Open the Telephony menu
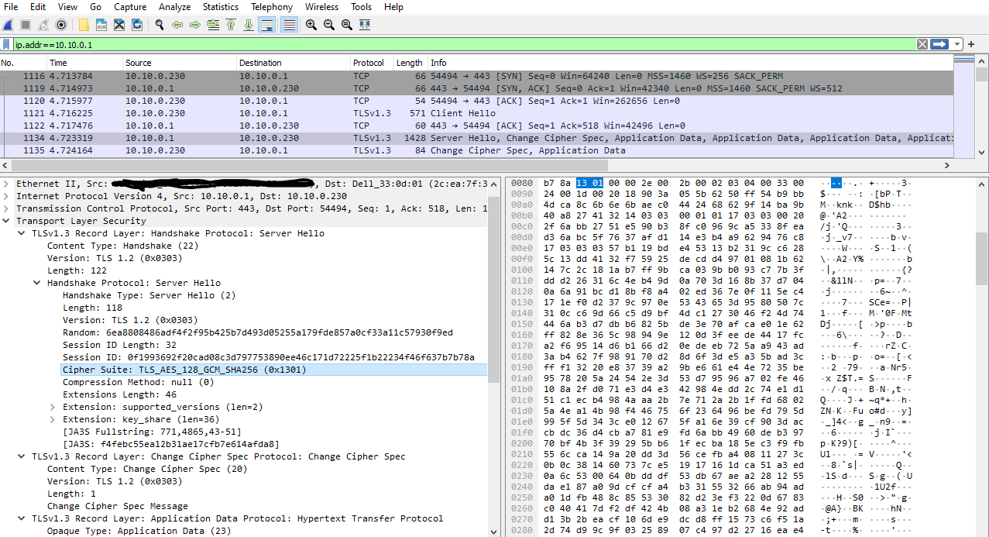The height and width of the screenshot is (537, 989). 271,7
